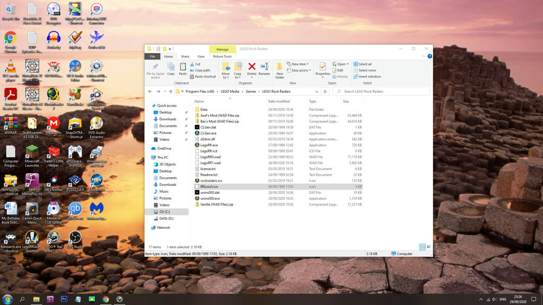
Task: Open the blue Help question-mark icon
Action: coord(430,56)
